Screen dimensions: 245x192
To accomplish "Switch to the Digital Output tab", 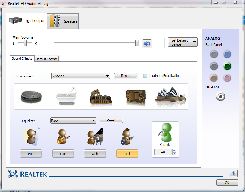I will click(26, 21).
